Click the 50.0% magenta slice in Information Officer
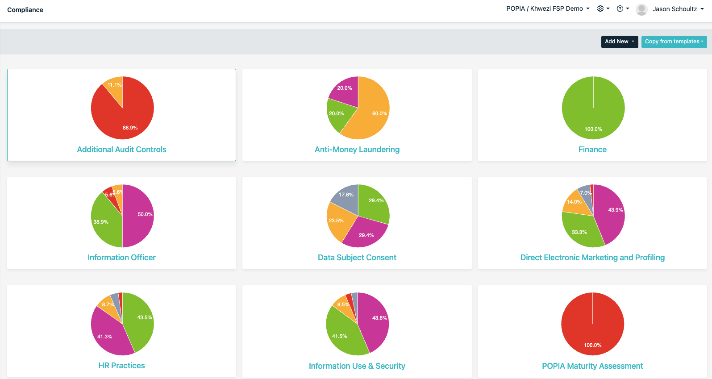The height and width of the screenshot is (379, 712). tap(138, 216)
